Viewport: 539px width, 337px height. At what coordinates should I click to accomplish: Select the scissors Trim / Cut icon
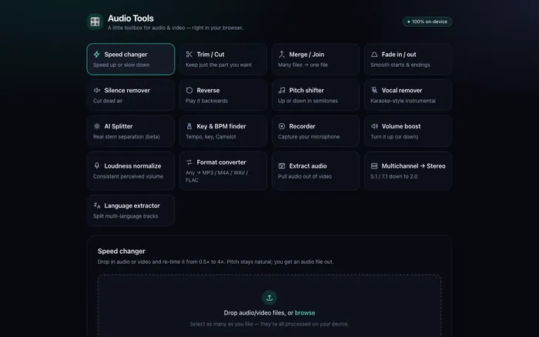click(x=189, y=55)
